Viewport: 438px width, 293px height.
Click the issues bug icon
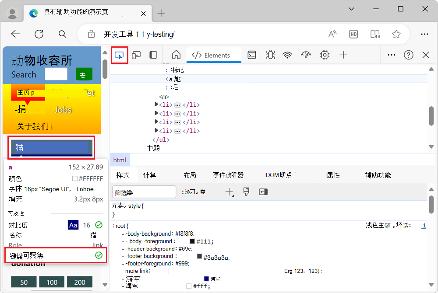[270, 55]
